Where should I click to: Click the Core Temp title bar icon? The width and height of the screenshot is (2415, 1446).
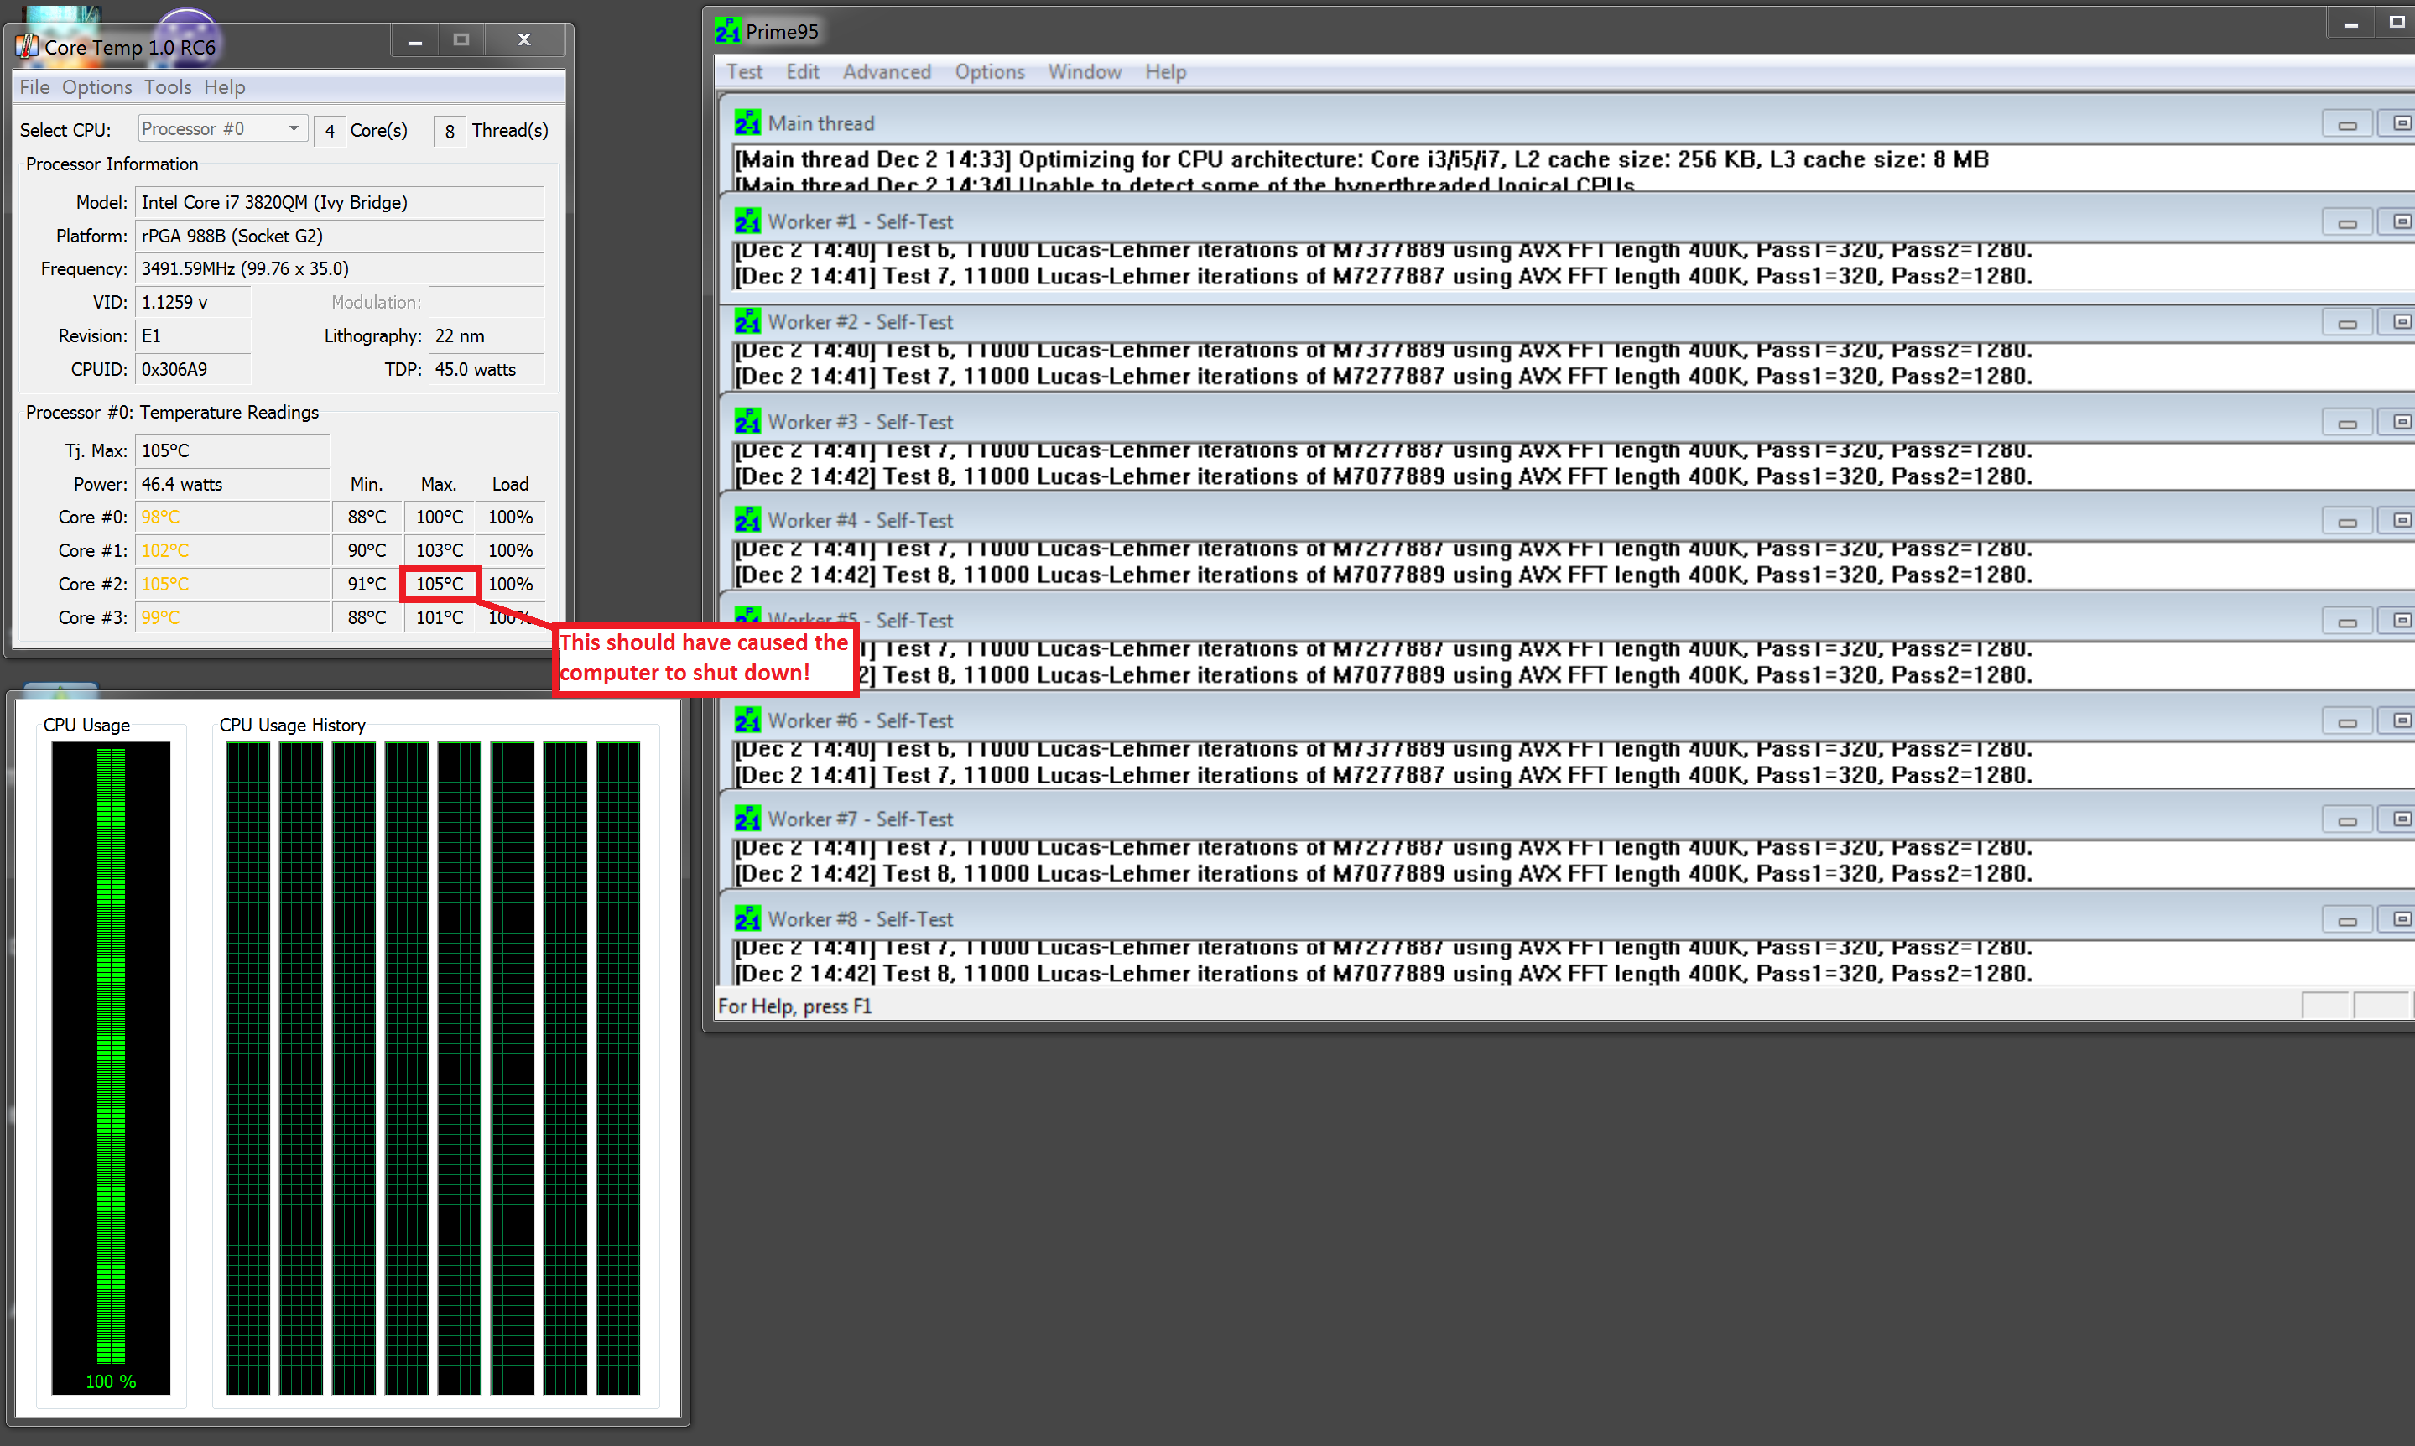tap(28, 46)
